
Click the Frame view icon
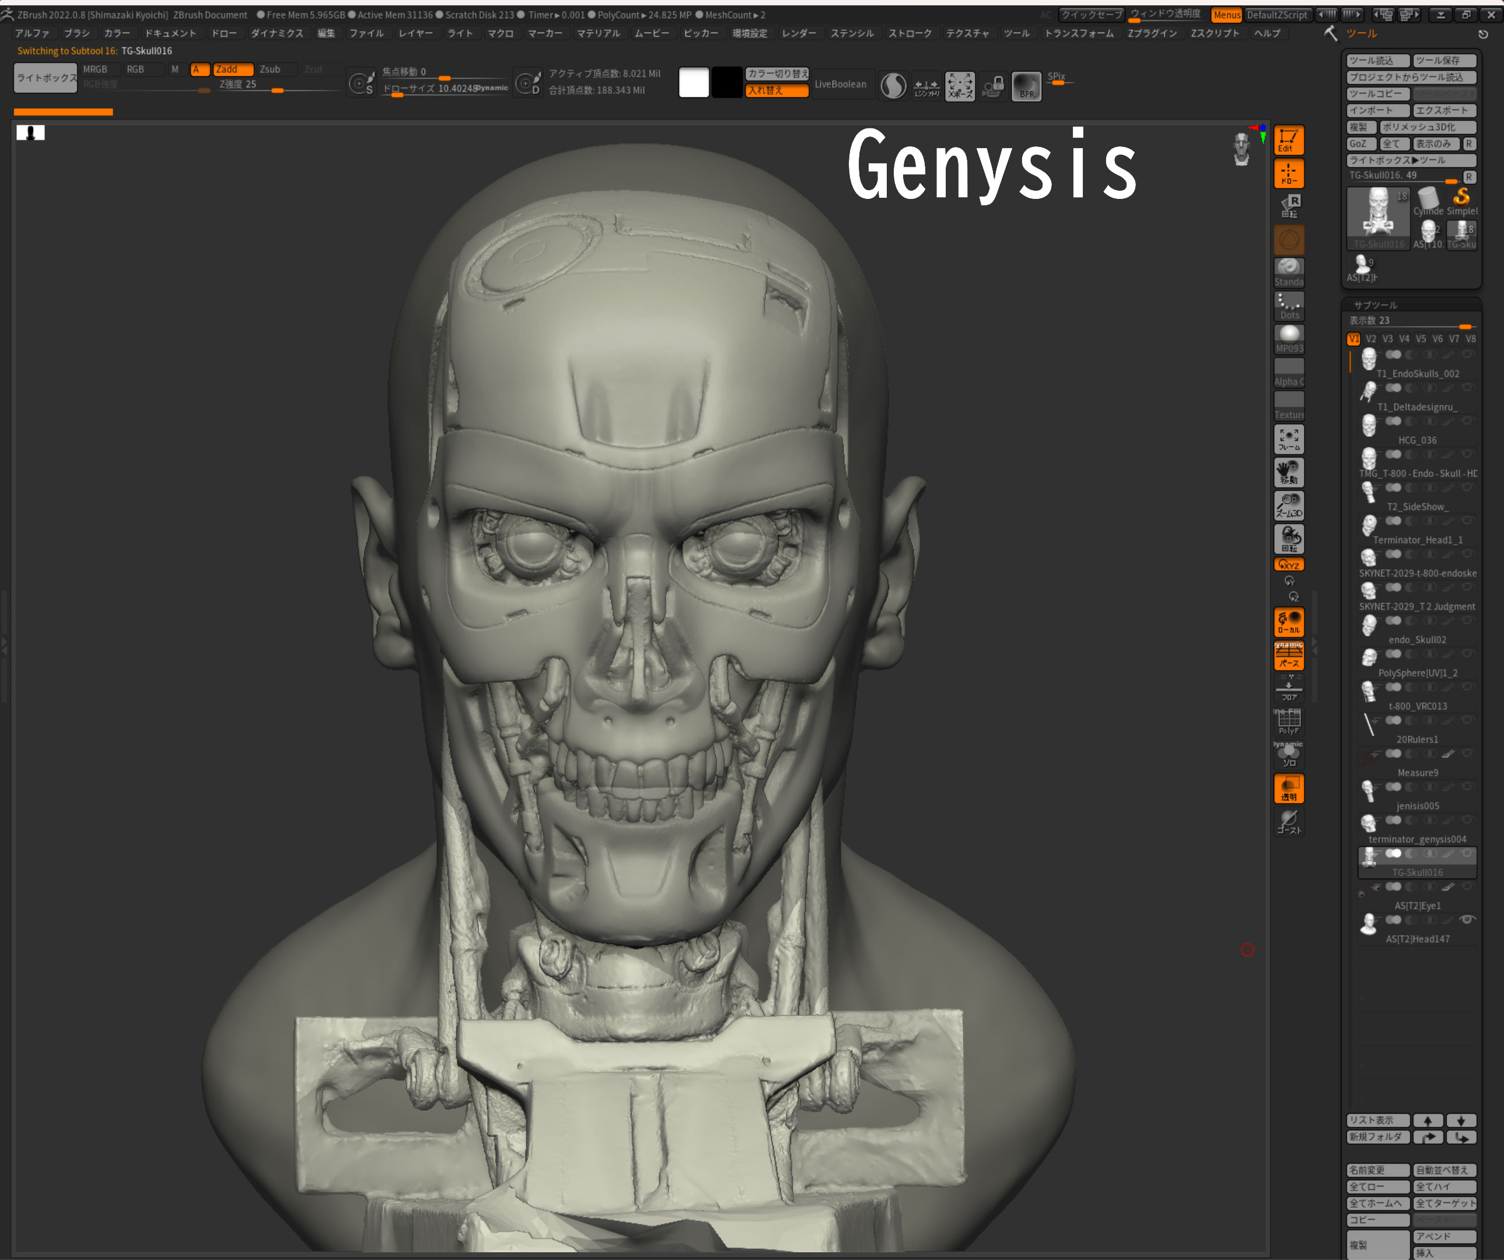(1288, 440)
